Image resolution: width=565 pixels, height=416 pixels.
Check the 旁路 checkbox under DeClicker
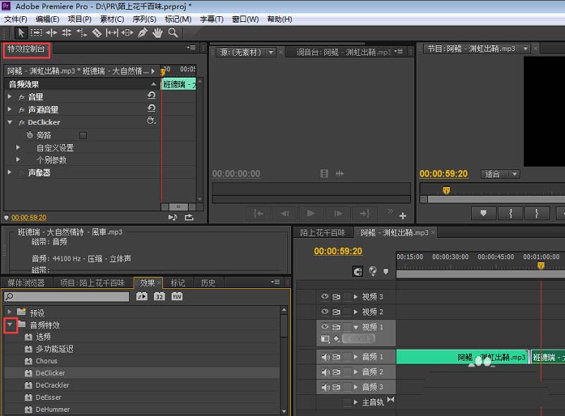[x=82, y=136]
